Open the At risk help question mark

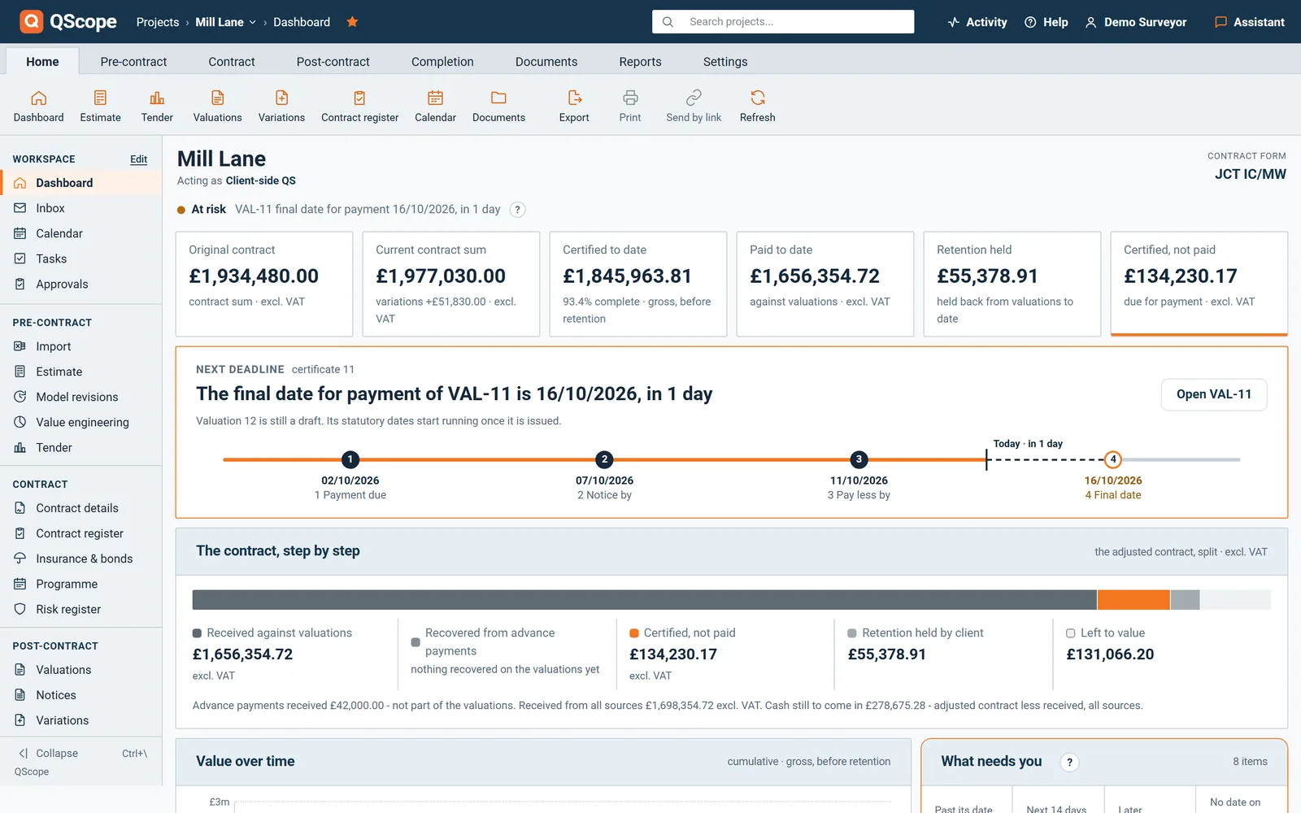517,210
